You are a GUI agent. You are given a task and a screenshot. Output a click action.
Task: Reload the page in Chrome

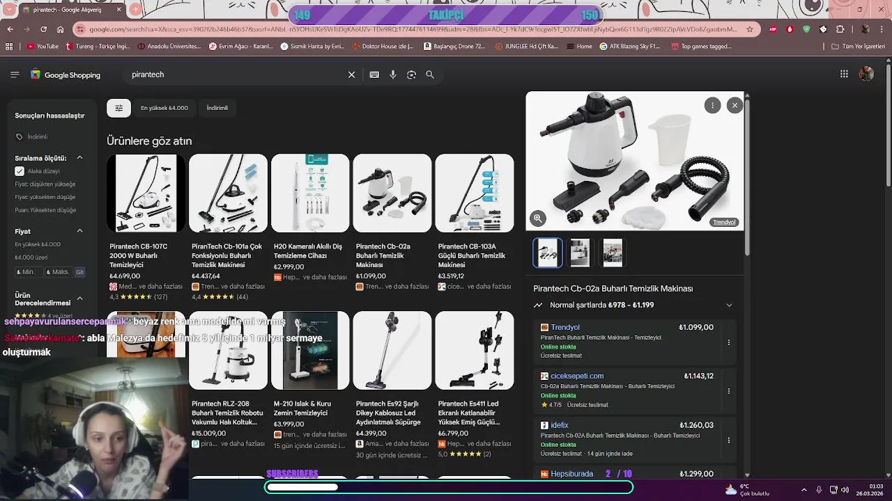pos(43,29)
